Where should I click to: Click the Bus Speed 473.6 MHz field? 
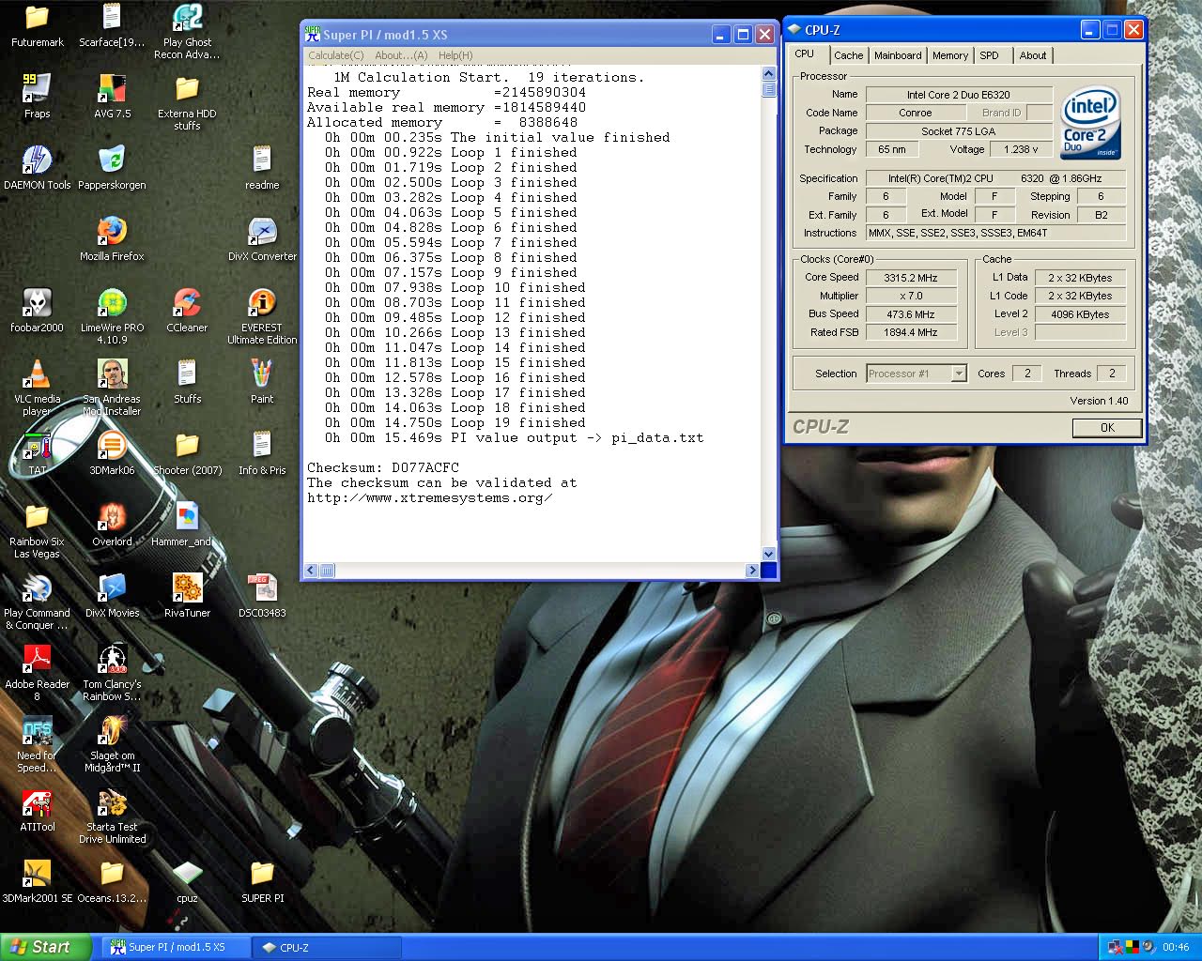[911, 314]
